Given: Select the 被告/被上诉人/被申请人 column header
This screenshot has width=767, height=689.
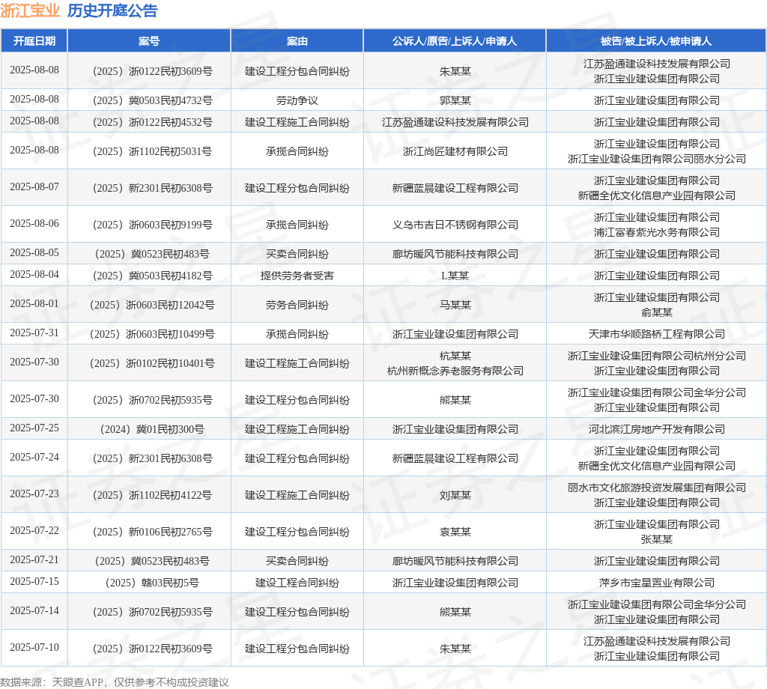Looking at the screenshot, I should [656, 41].
